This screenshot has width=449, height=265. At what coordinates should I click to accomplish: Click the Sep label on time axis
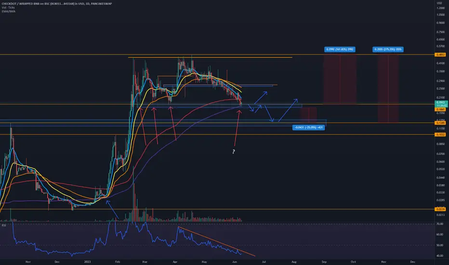(x=324, y=262)
